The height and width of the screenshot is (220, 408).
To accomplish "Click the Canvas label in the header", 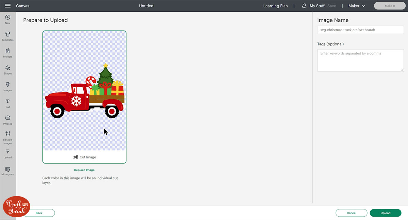I will tap(22, 6).
